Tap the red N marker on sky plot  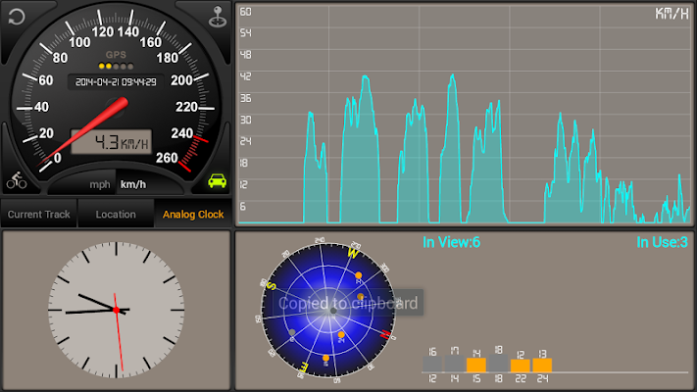pos(385,334)
